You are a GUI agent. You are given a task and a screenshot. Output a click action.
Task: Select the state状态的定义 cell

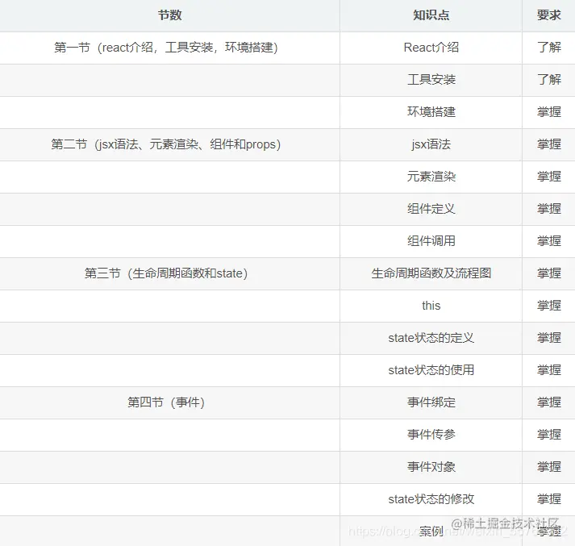(x=431, y=338)
